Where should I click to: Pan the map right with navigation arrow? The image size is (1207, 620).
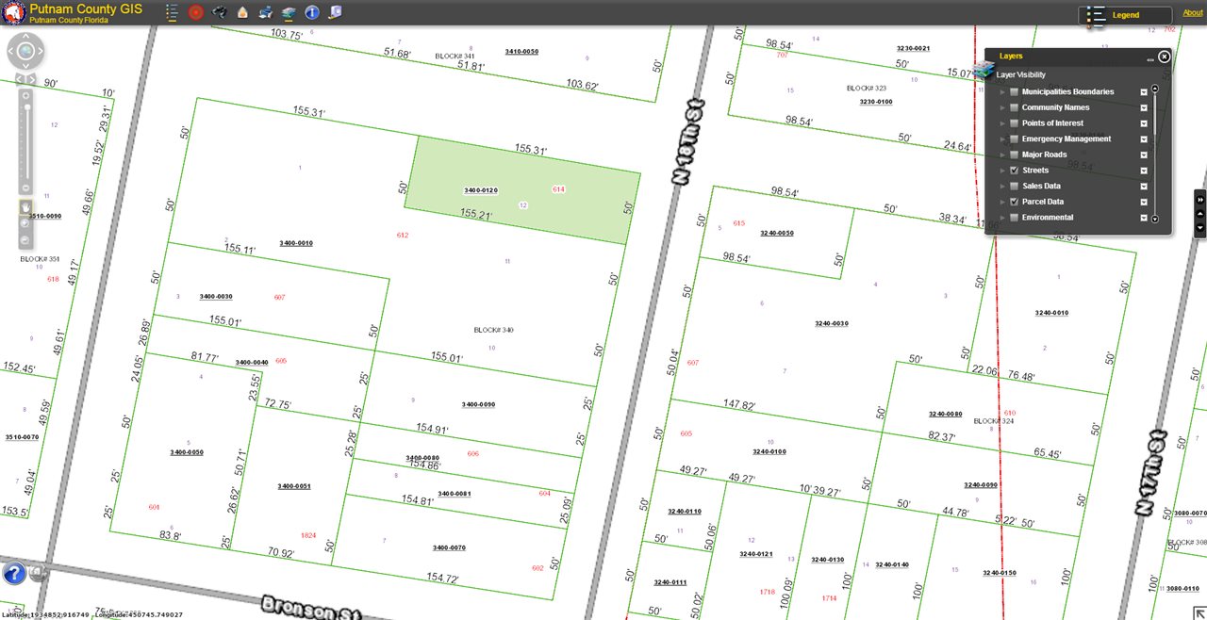coord(41,52)
